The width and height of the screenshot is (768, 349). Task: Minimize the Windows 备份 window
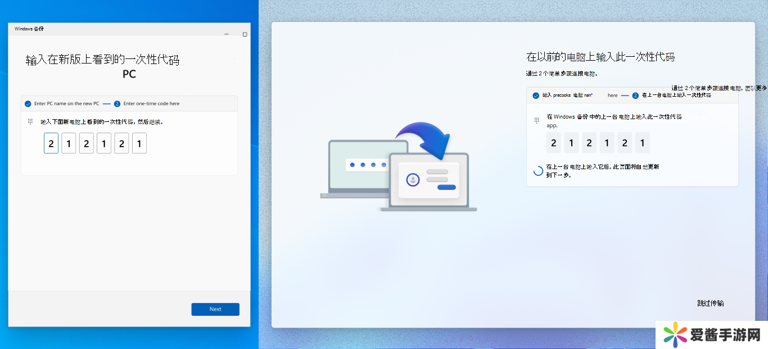(x=227, y=34)
